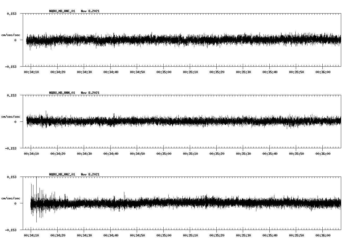Click 00:34:20 time label under HNN plot
Screen dimensions: 360x245
click(x=58, y=154)
